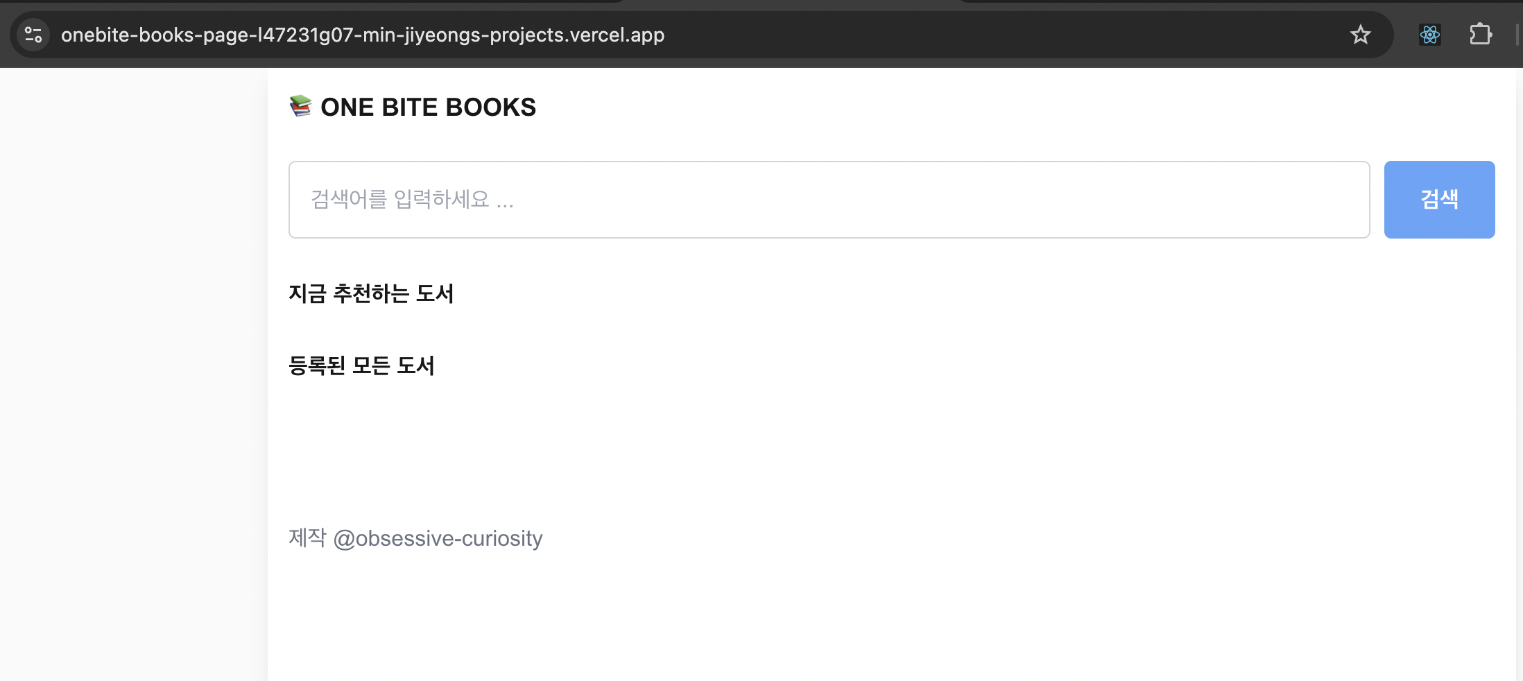
Task: Select the onebite-books-page URL in address bar
Action: [x=363, y=35]
